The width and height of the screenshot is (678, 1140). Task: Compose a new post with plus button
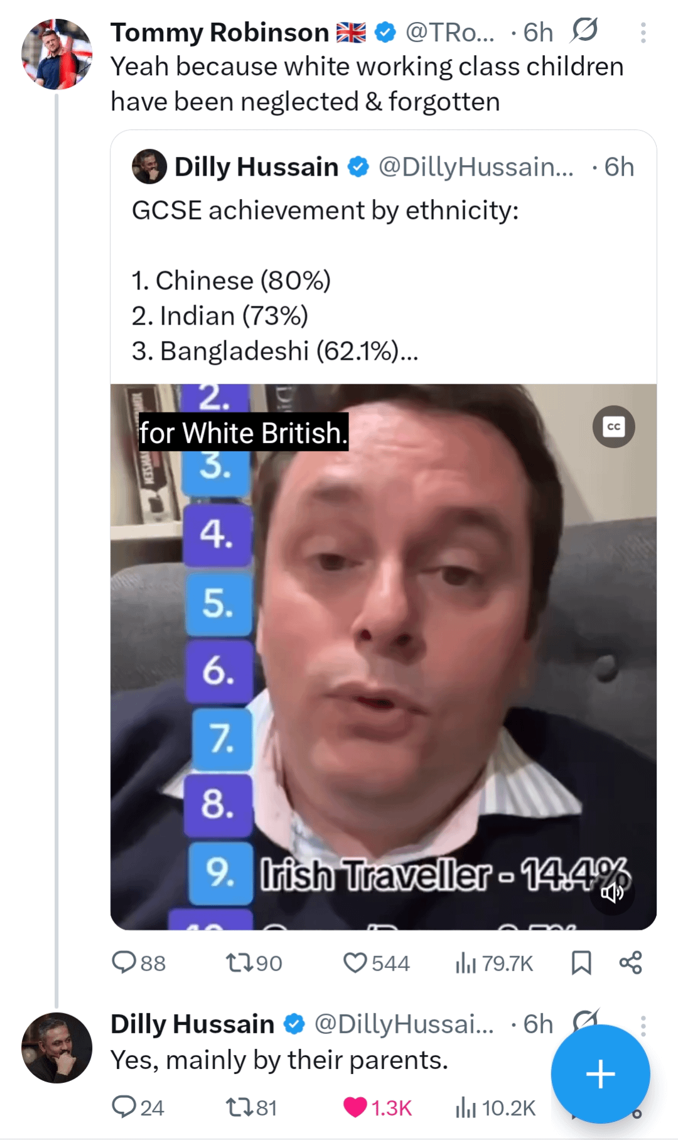coord(600,1073)
